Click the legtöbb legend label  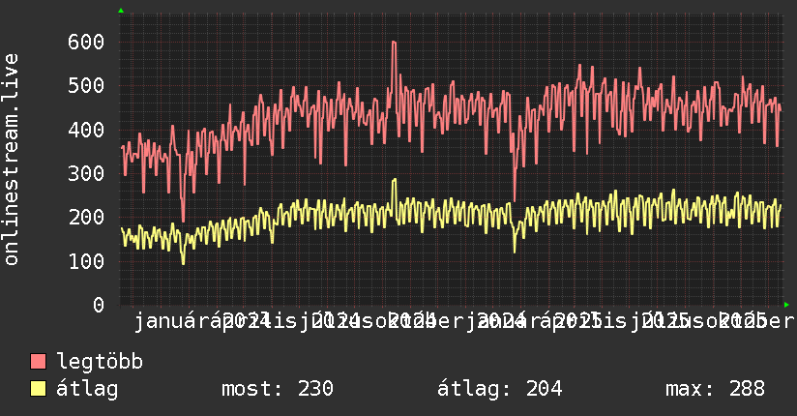pos(100,362)
